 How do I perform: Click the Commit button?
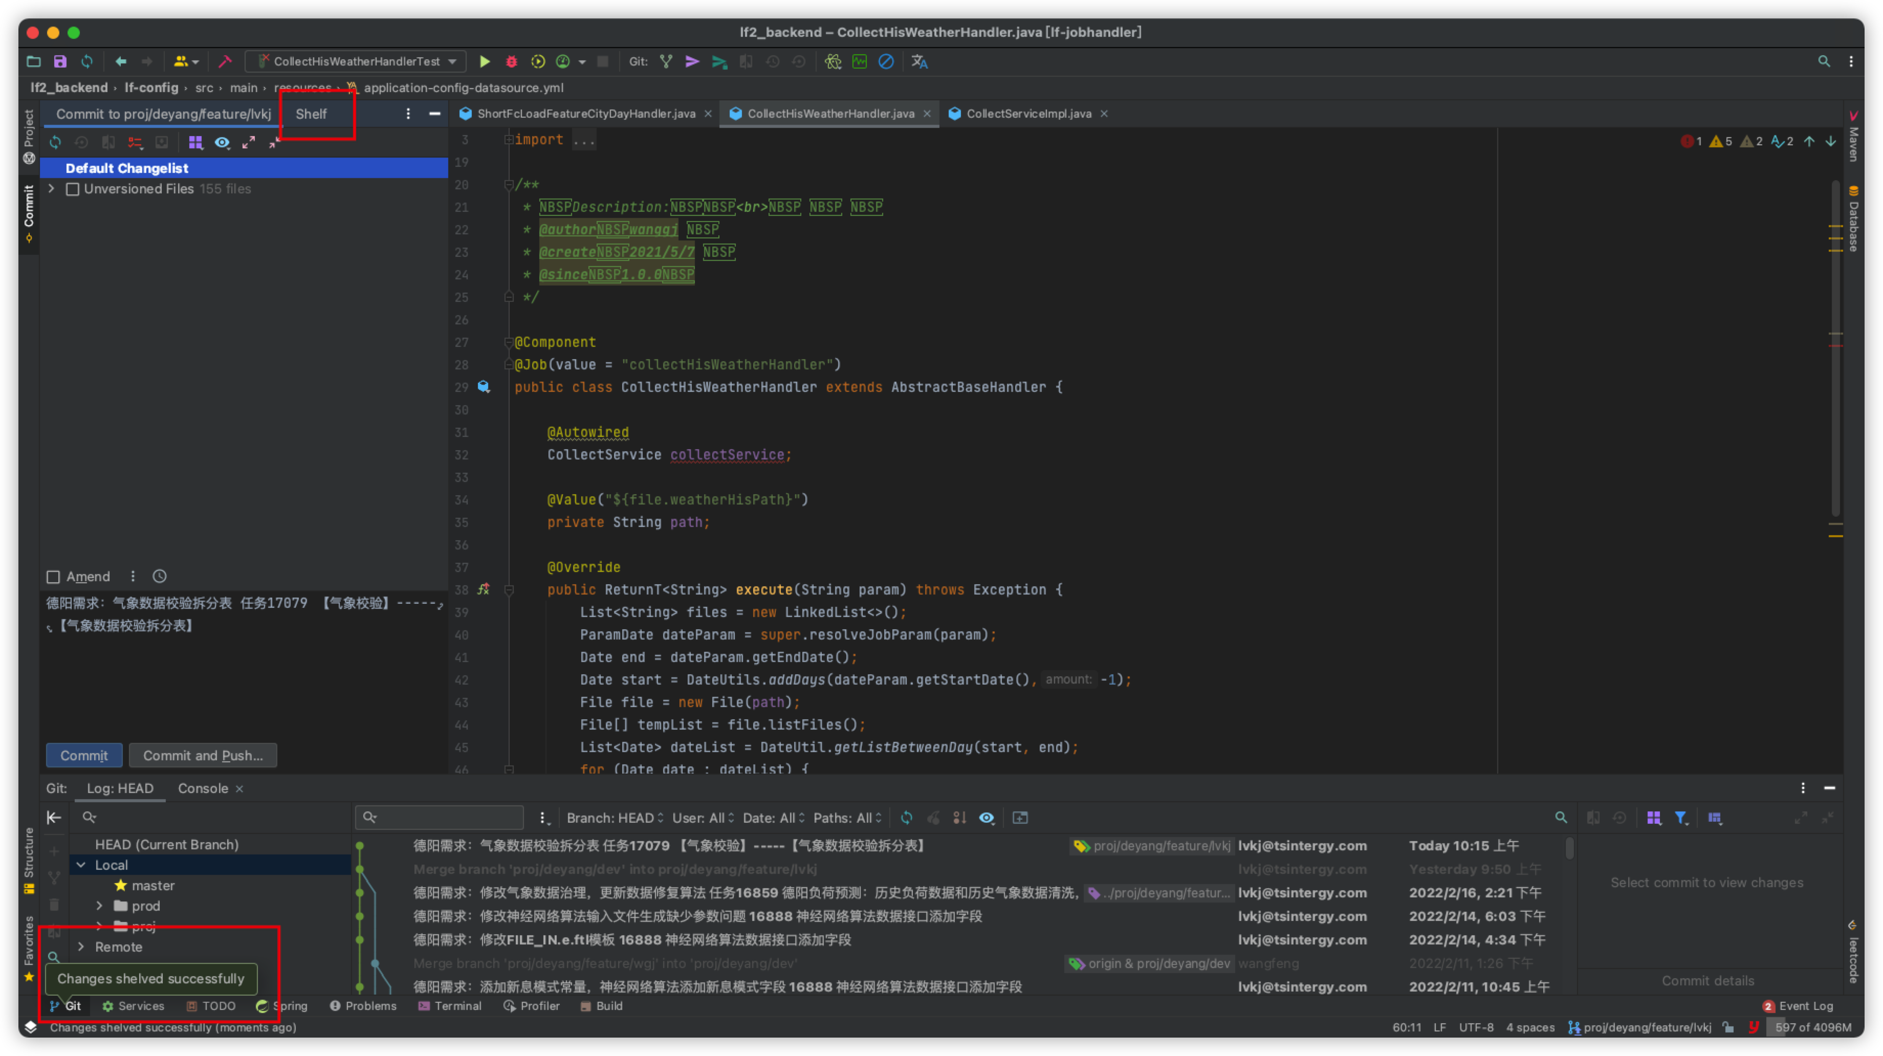coord(84,756)
